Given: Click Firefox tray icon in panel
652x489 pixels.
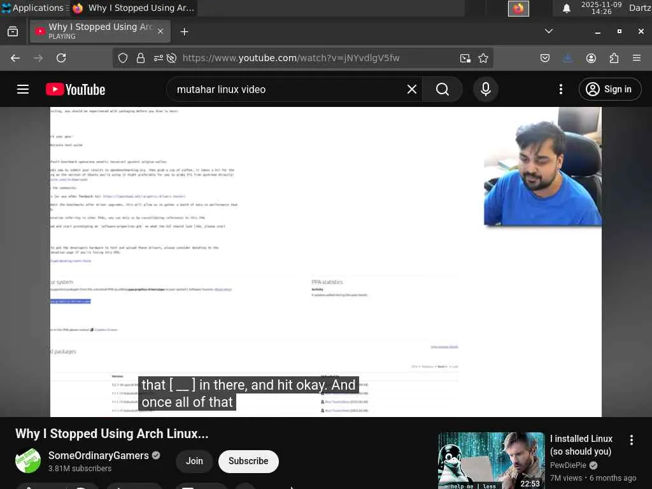Looking at the screenshot, I should pyautogui.click(x=518, y=8).
